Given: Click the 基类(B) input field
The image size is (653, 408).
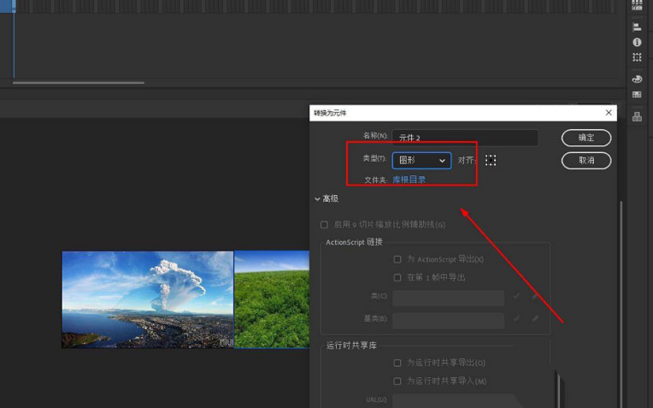Looking at the screenshot, I should pyautogui.click(x=448, y=321).
